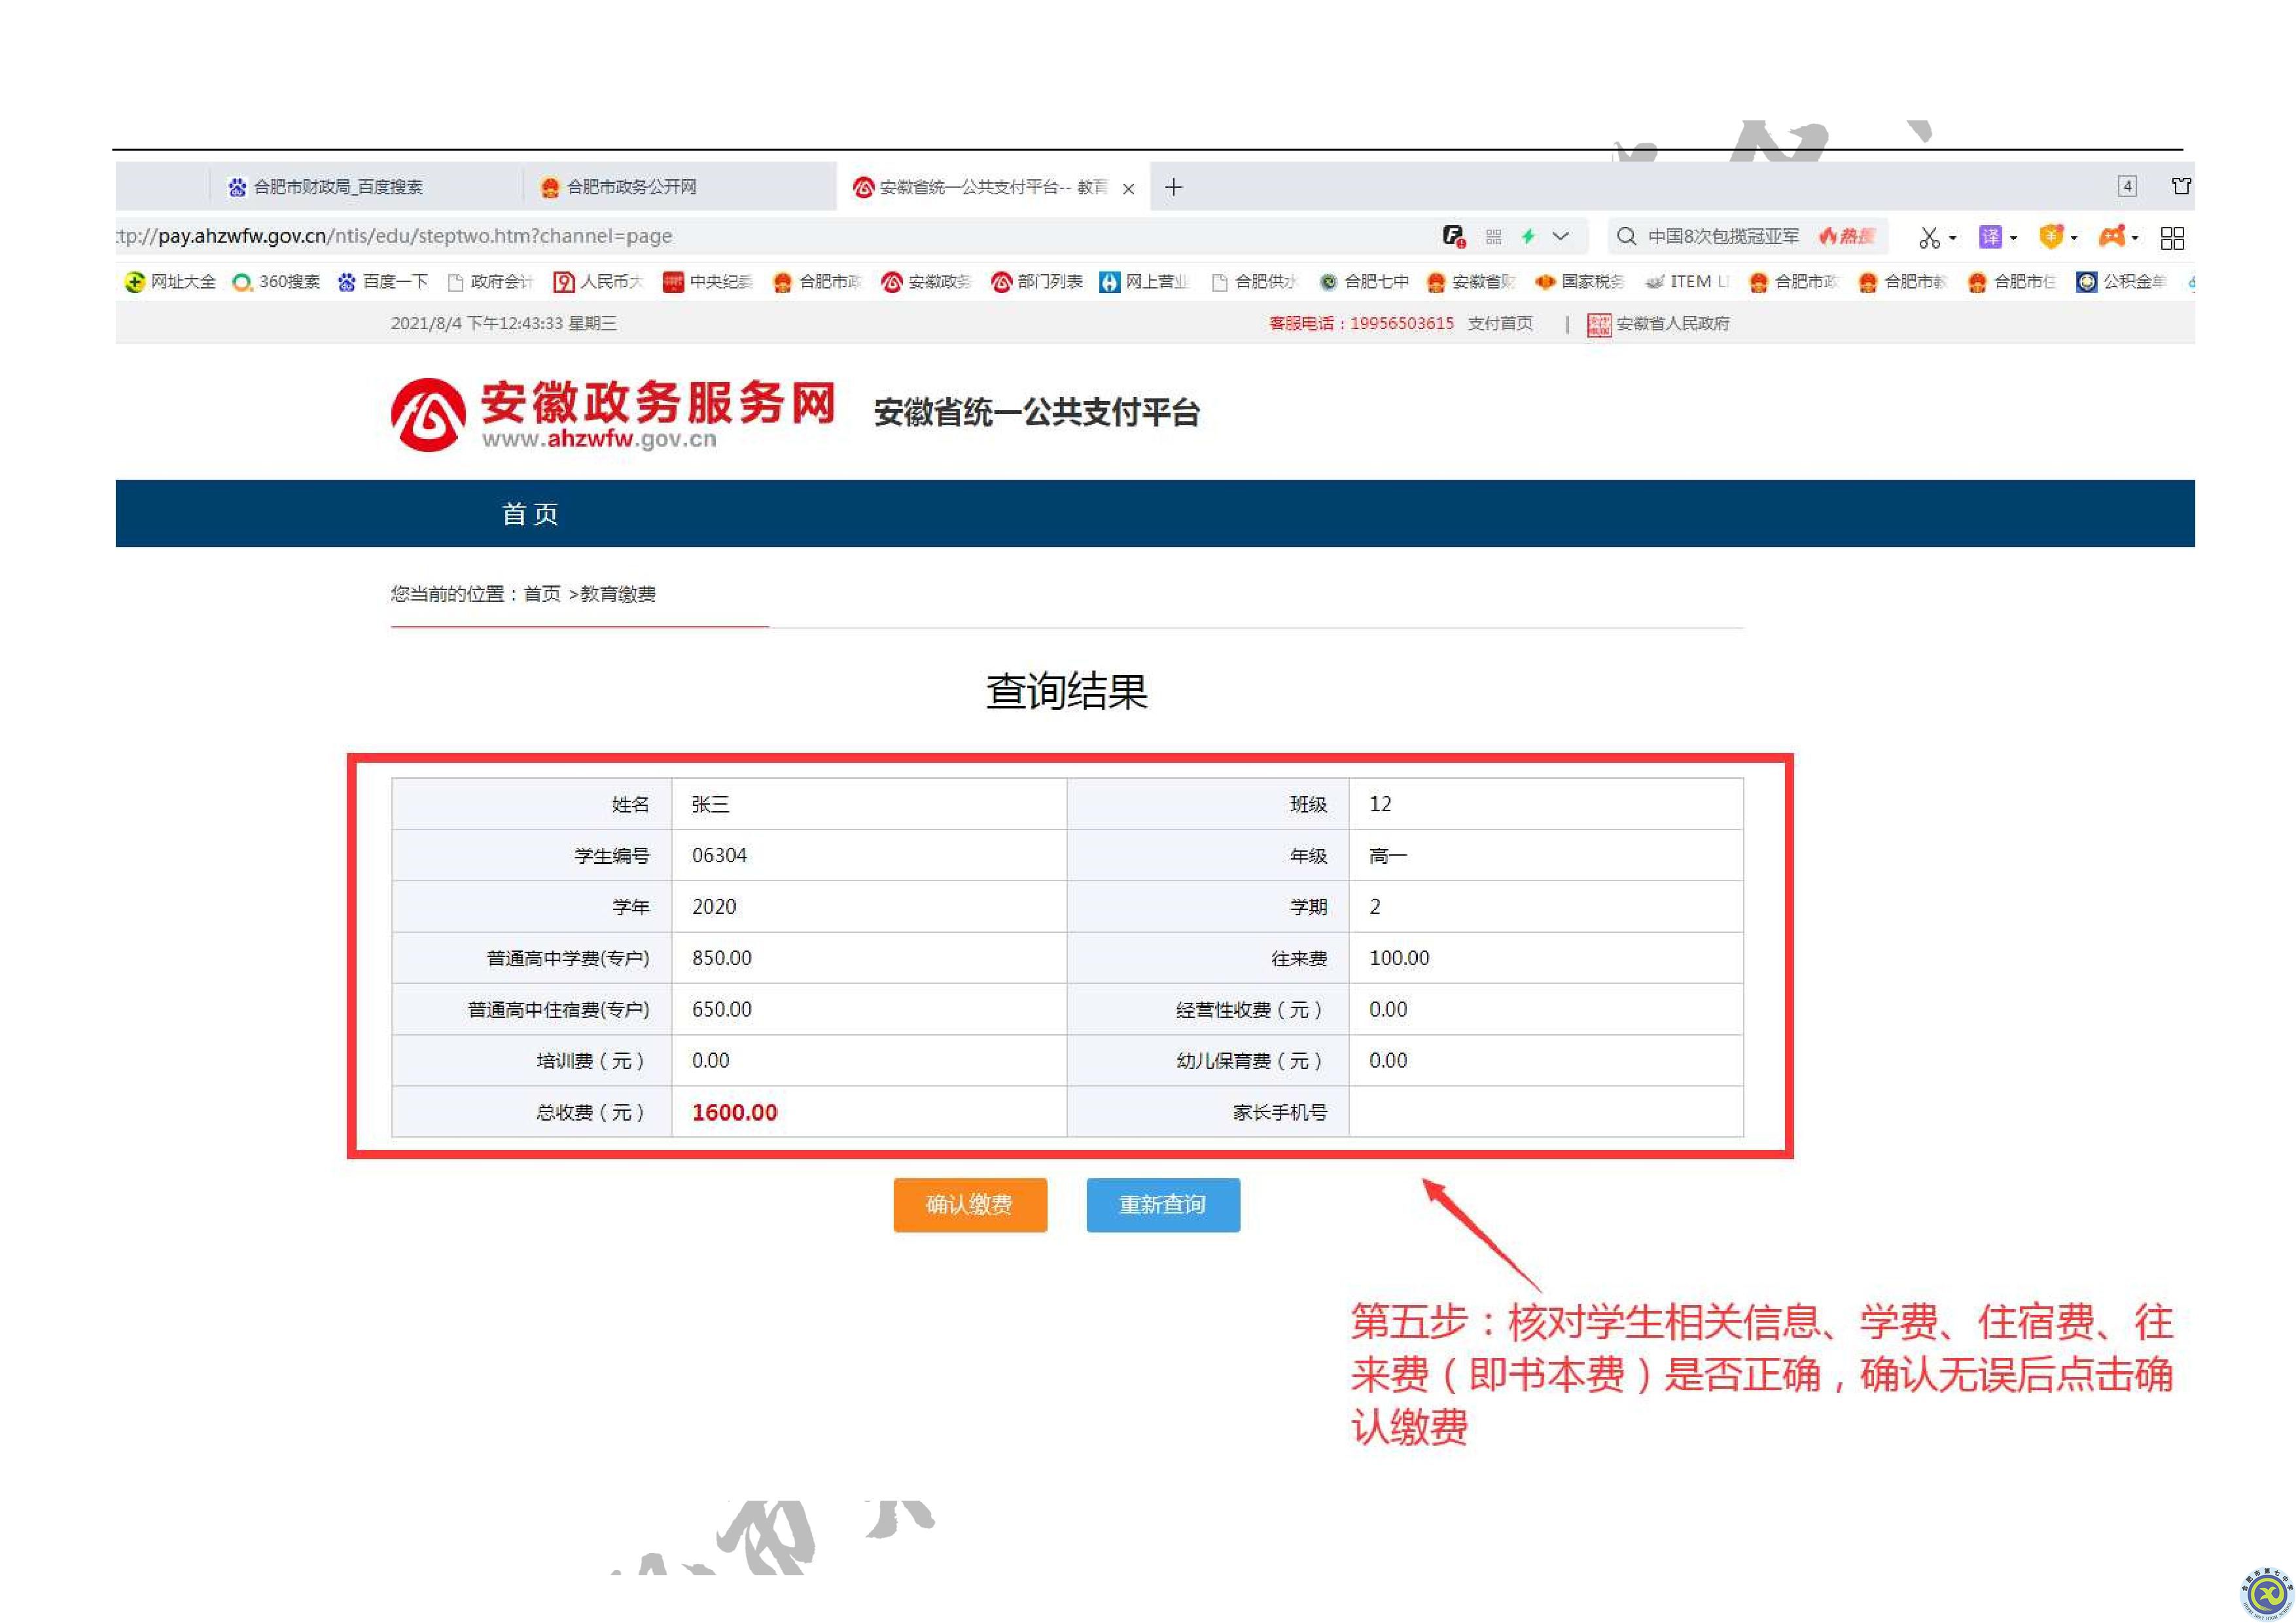Screen dimensions: 2296x1623
Task: Click the screenshot scissors tool icon
Action: (x=1929, y=237)
